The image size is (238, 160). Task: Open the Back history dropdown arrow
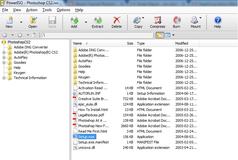[x=12, y=35]
